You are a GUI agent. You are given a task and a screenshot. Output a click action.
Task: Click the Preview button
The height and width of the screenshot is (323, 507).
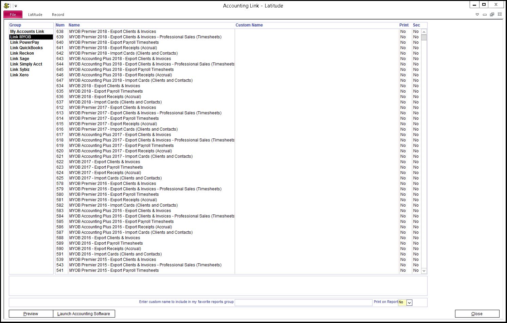tap(31, 314)
